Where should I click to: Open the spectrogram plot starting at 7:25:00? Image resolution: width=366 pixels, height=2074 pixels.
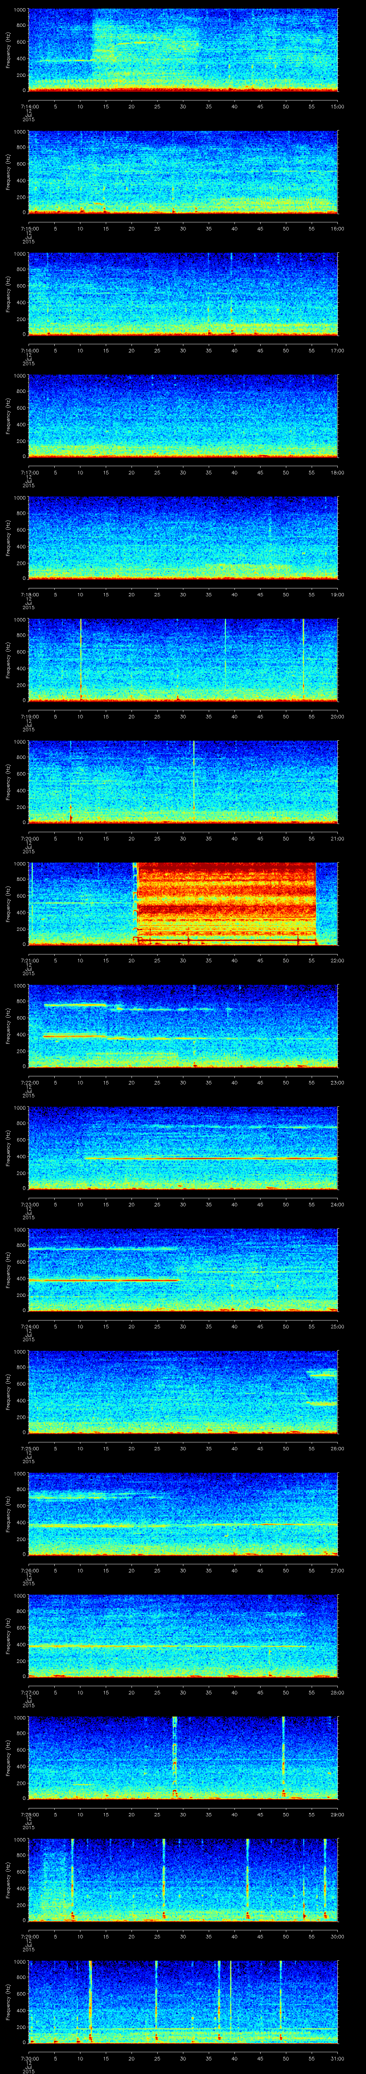tap(183, 1391)
